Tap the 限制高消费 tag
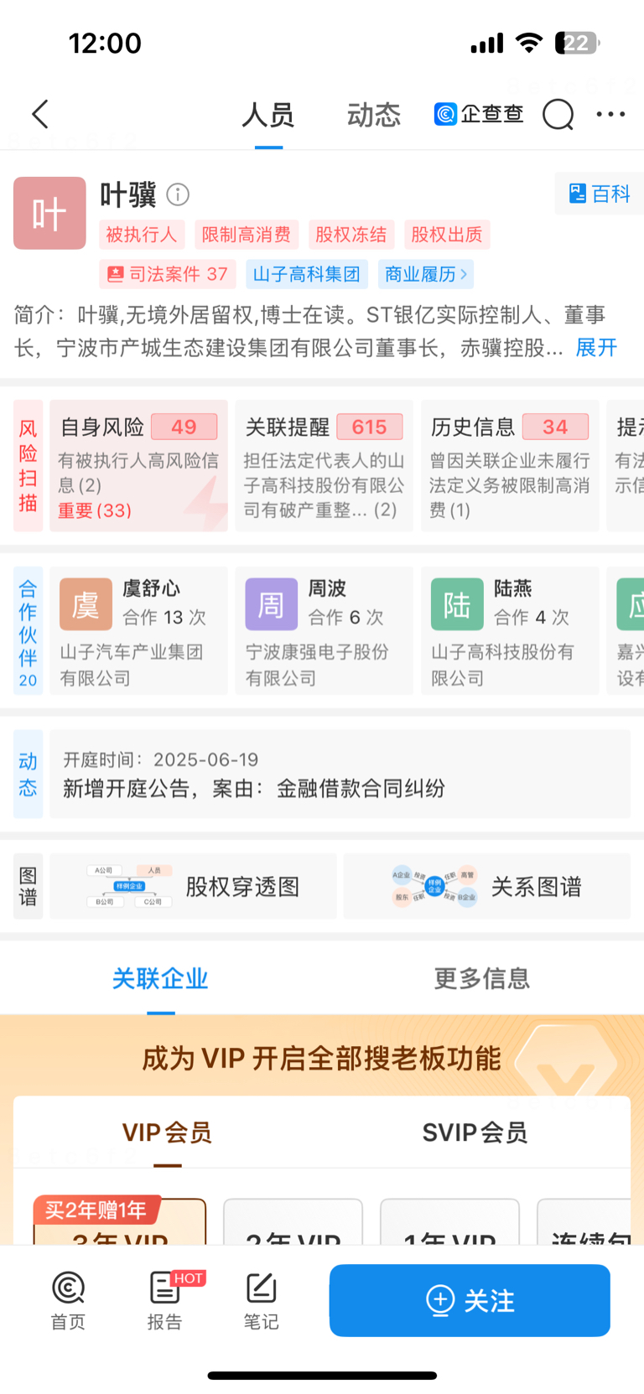The image size is (644, 1394). pyautogui.click(x=247, y=235)
